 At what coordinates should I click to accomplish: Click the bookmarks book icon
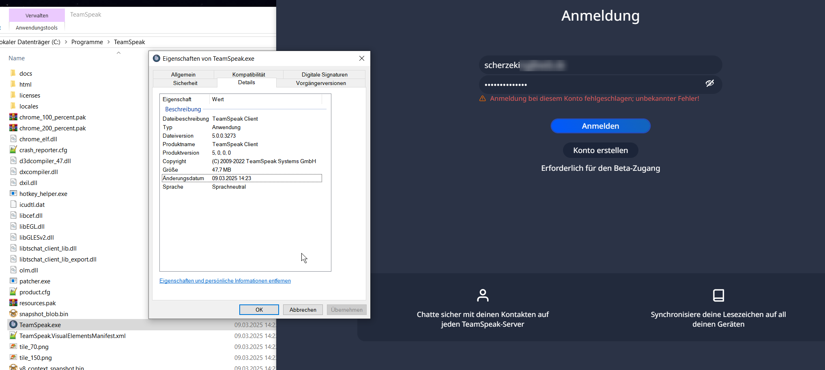coord(718,296)
